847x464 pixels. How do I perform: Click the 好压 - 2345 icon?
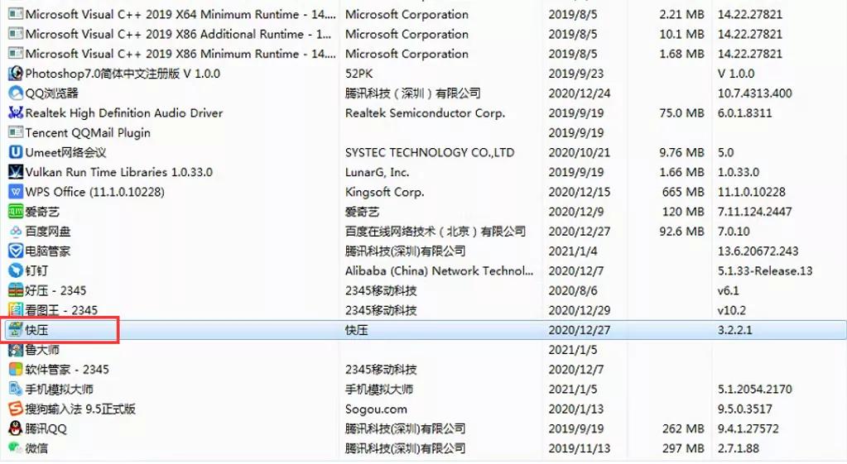tap(17, 290)
